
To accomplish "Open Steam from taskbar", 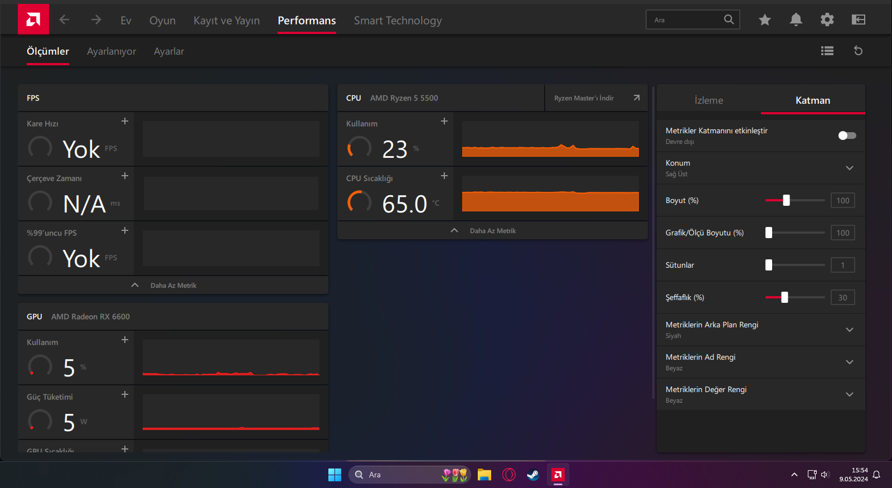I will click(x=534, y=475).
